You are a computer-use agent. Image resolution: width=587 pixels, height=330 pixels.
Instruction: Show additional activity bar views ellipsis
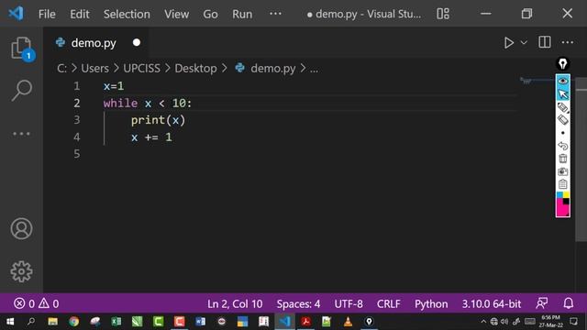(21, 134)
